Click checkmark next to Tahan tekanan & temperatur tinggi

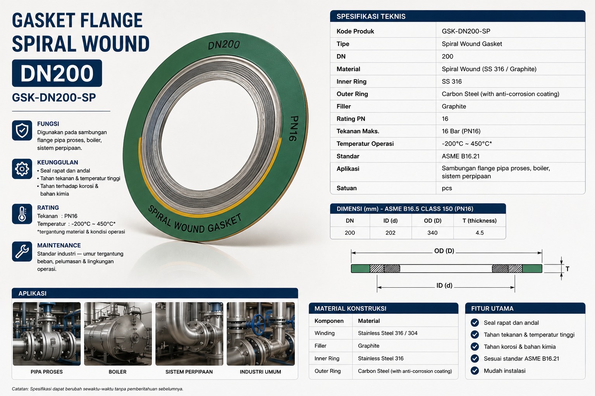tap(475, 335)
